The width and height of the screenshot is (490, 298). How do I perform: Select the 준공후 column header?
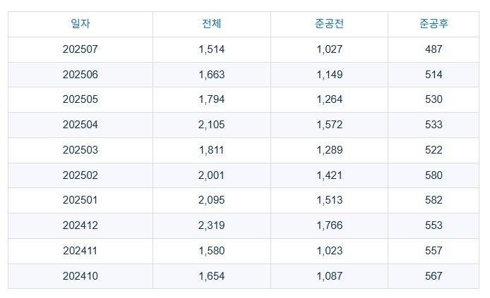coord(434,24)
